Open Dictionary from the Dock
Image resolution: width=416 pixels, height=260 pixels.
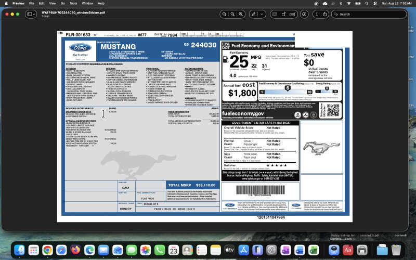click(348, 250)
